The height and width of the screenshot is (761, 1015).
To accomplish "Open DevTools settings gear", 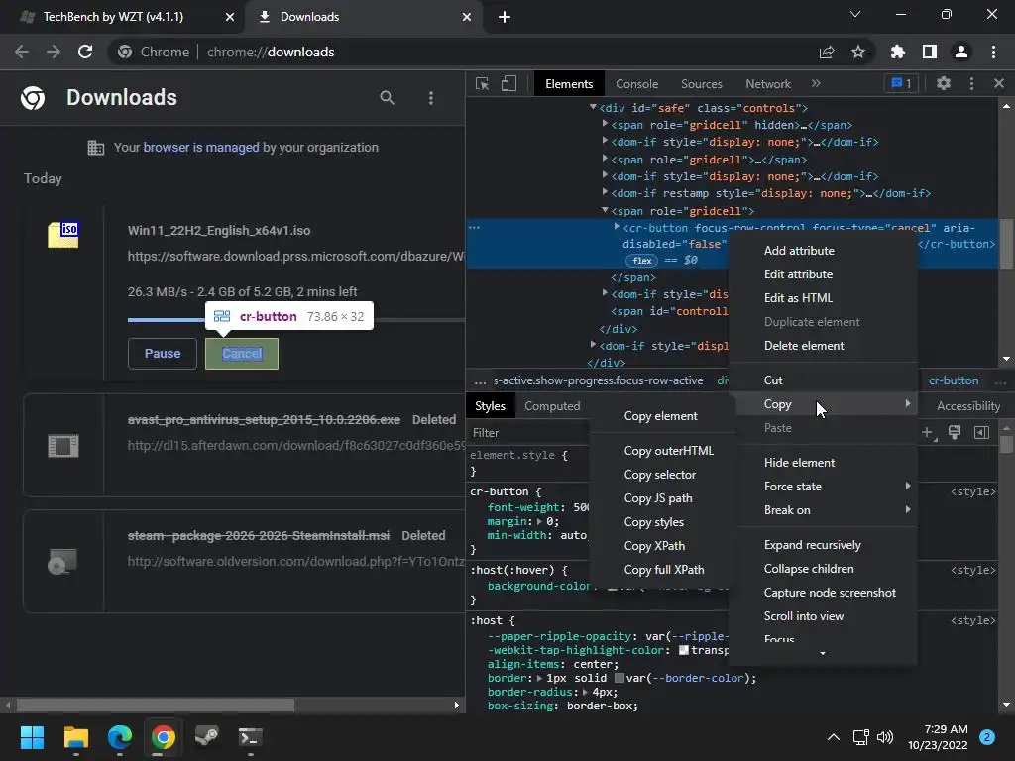I will point(944,83).
